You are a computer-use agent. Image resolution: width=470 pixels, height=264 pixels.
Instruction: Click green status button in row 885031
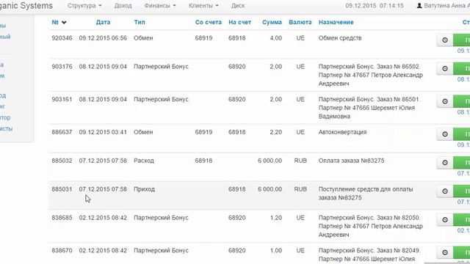pyautogui.click(x=462, y=191)
